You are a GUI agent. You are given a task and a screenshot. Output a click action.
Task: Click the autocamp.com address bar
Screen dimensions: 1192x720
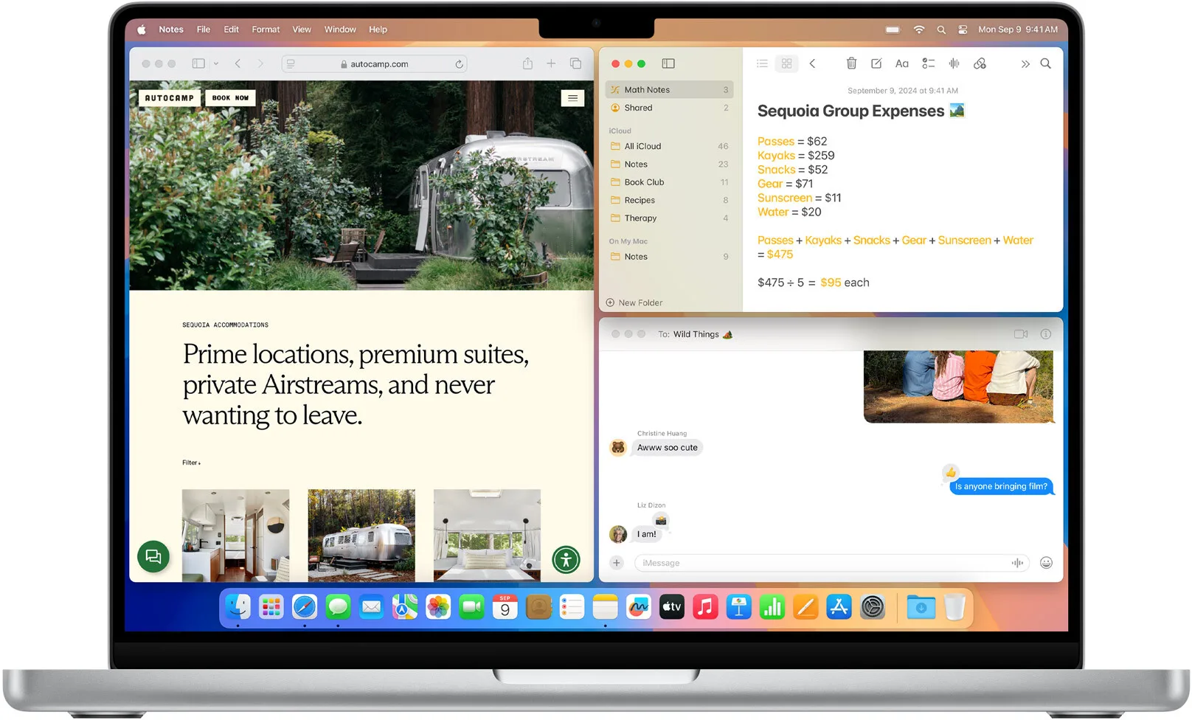pyautogui.click(x=375, y=64)
